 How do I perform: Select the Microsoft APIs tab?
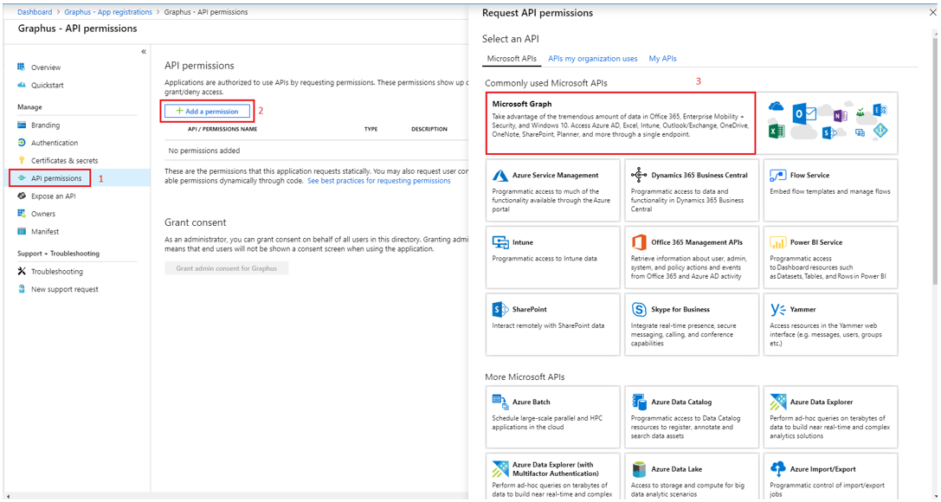click(512, 59)
